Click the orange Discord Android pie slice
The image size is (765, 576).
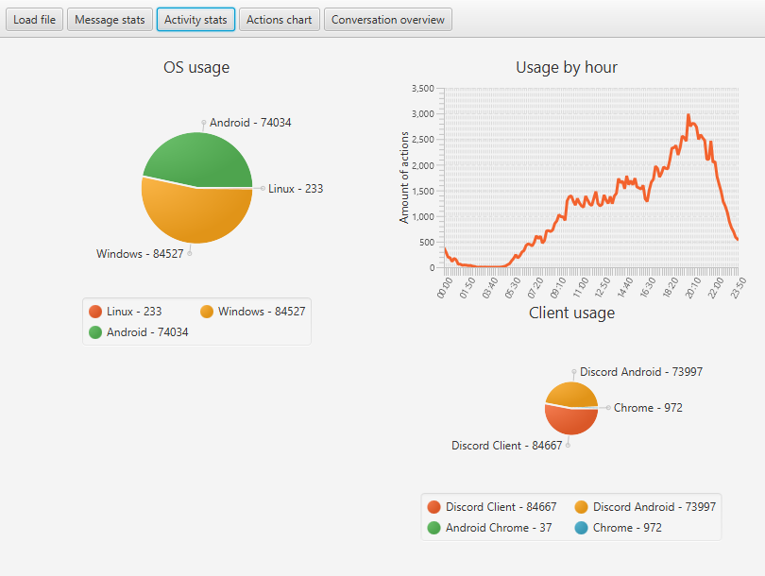pos(571,394)
